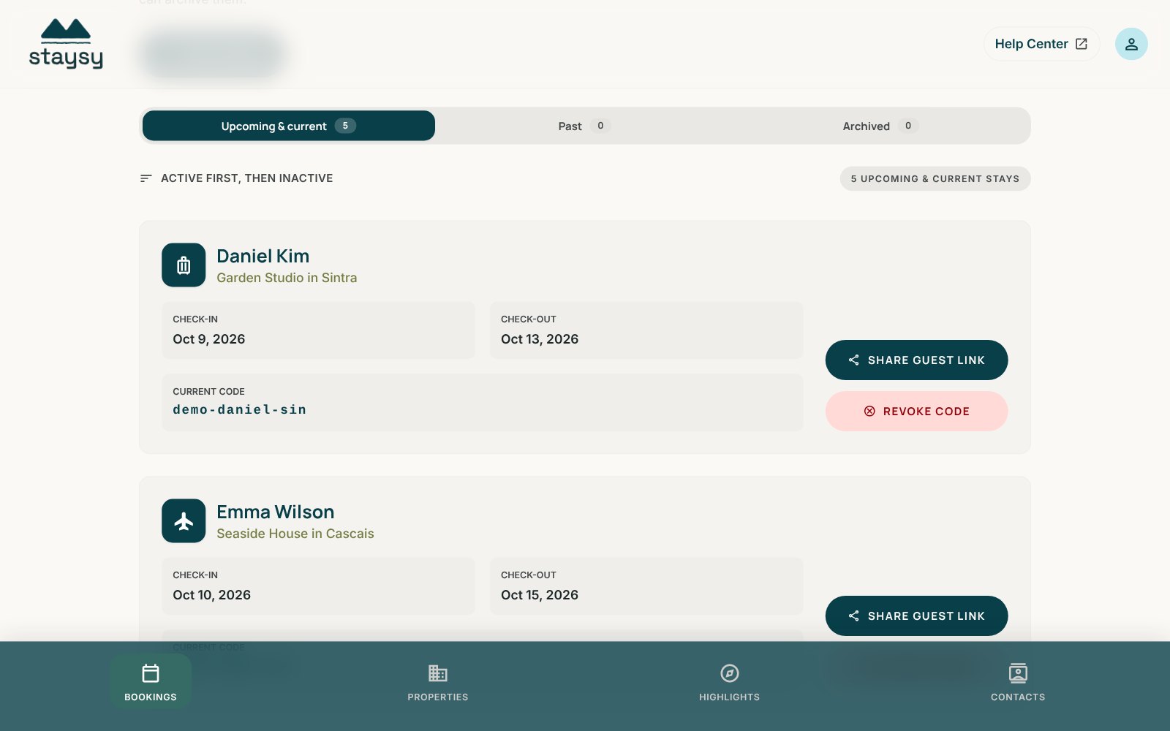
Task: Share guest link for Emma Wilson
Action: click(916, 616)
